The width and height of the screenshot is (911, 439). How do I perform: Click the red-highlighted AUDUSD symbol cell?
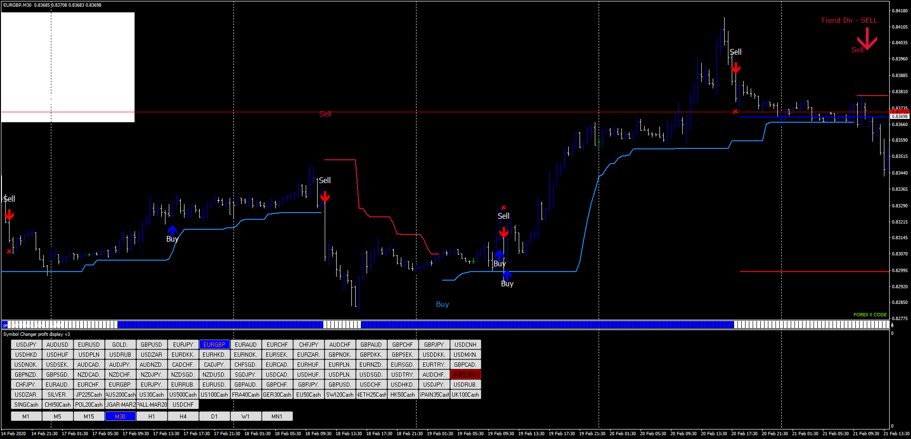(465, 374)
